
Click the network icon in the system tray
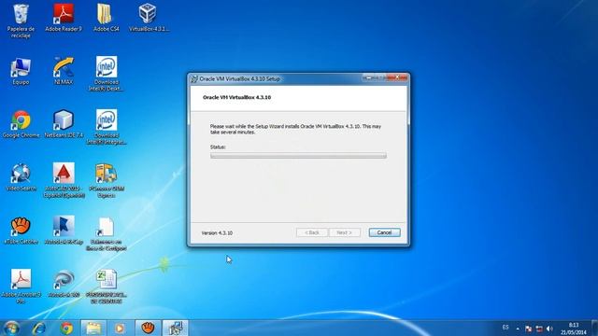(x=539, y=329)
